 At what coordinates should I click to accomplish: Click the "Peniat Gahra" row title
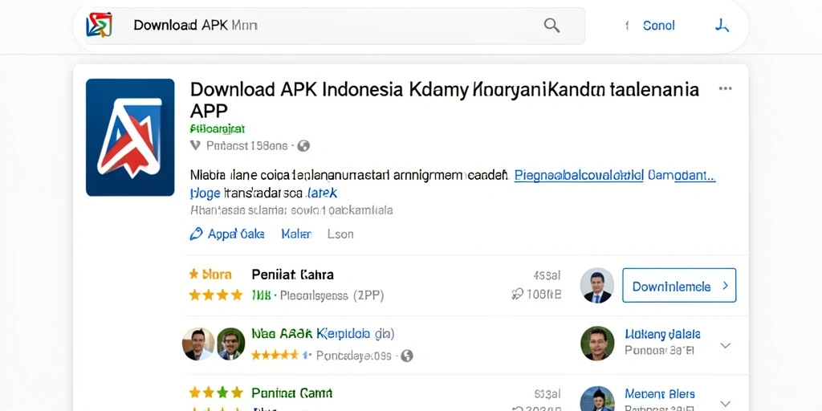tap(292, 275)
